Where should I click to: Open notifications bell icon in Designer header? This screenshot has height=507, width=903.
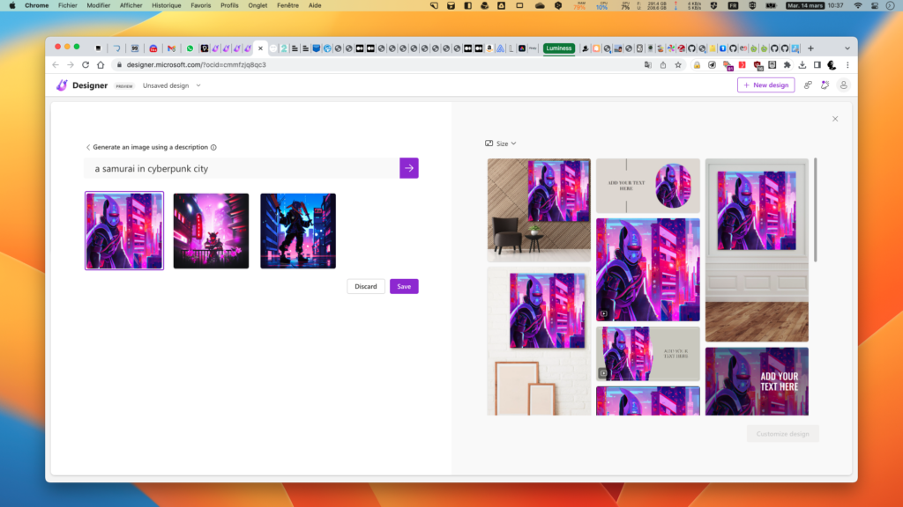[825, 85]
